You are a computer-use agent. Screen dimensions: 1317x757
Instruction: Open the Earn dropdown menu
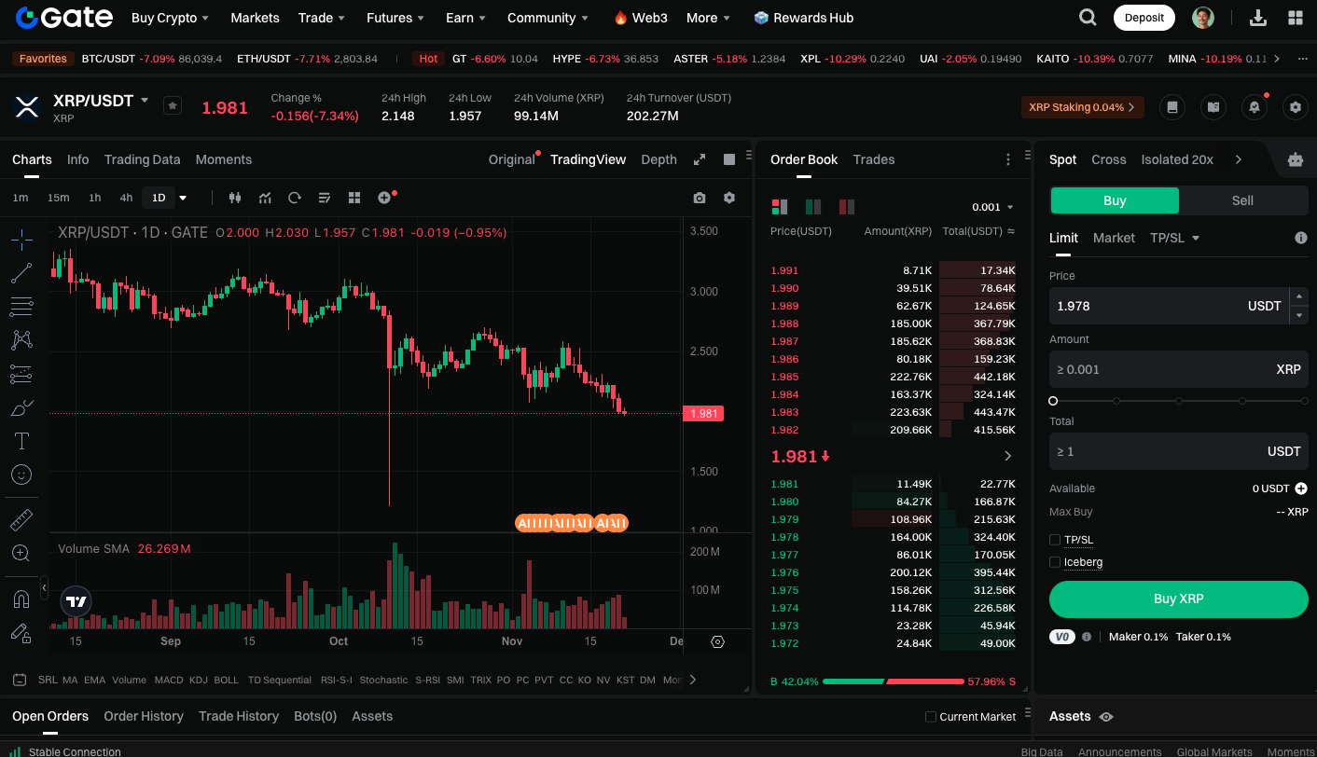[465, 18]
